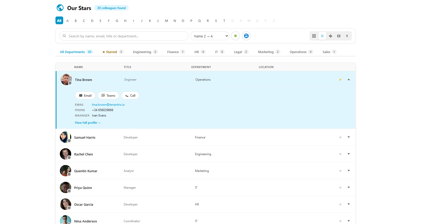Click View full profile link
Viewport: 423px width, 224px height.
[x=87, y=123]
